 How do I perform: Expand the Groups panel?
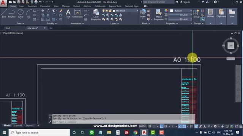[199, 23]
